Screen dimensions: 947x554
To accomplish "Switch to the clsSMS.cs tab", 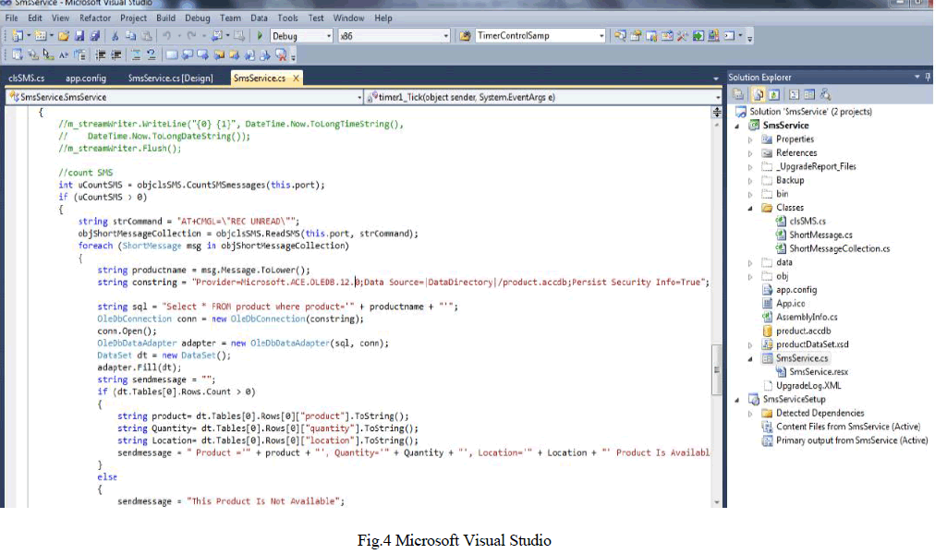I will pos(26,79).
